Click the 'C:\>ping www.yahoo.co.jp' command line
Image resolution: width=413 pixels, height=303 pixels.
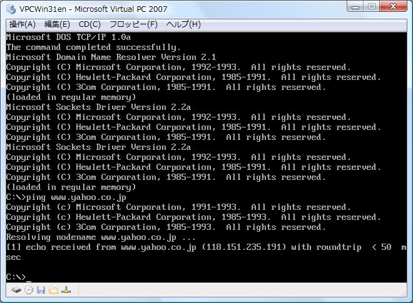66,197
